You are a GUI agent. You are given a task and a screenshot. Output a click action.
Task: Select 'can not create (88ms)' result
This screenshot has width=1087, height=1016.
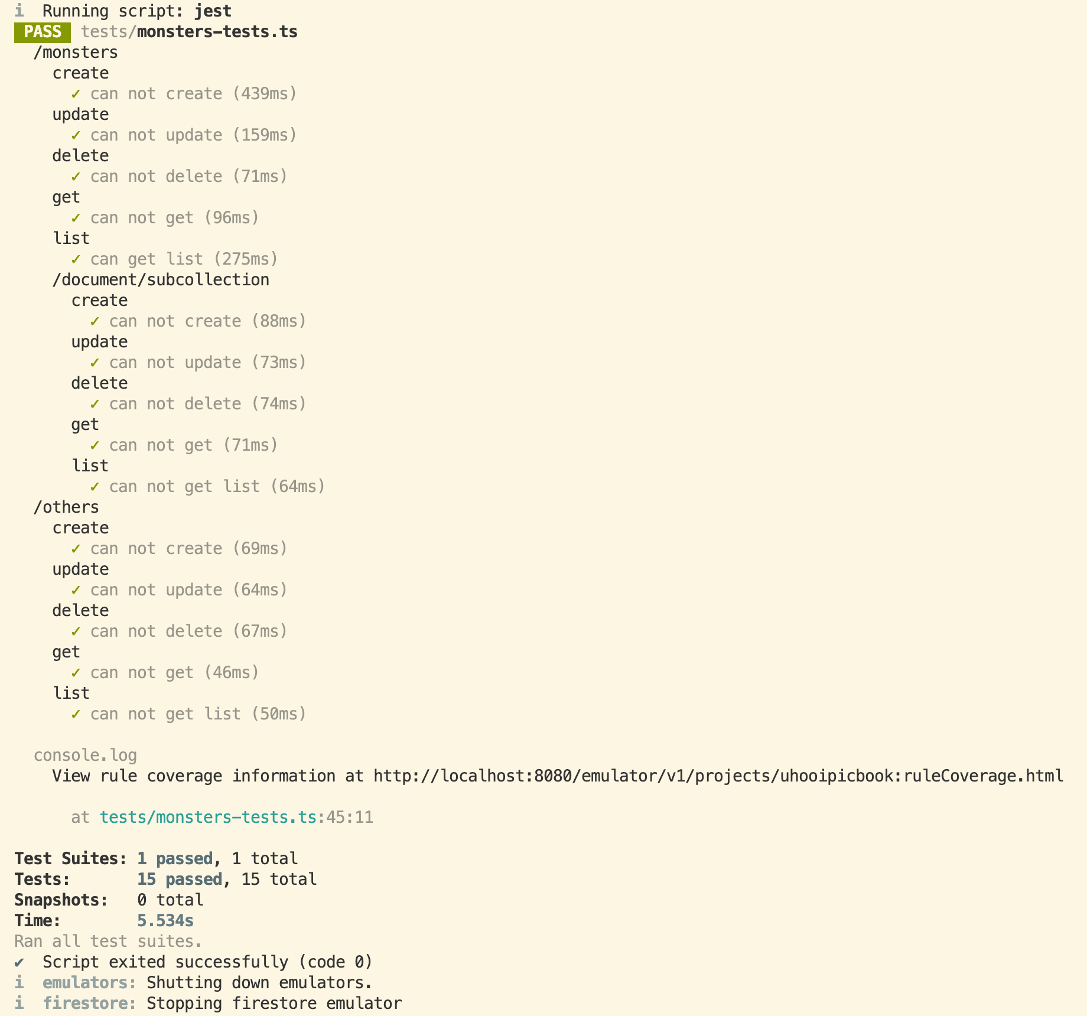[208, 321]
